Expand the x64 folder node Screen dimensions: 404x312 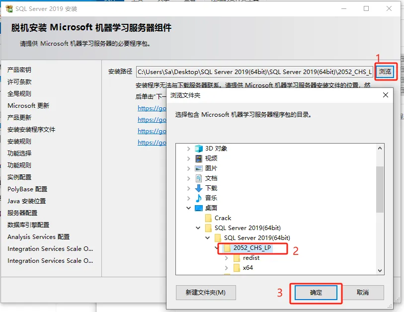click(226, 268)
